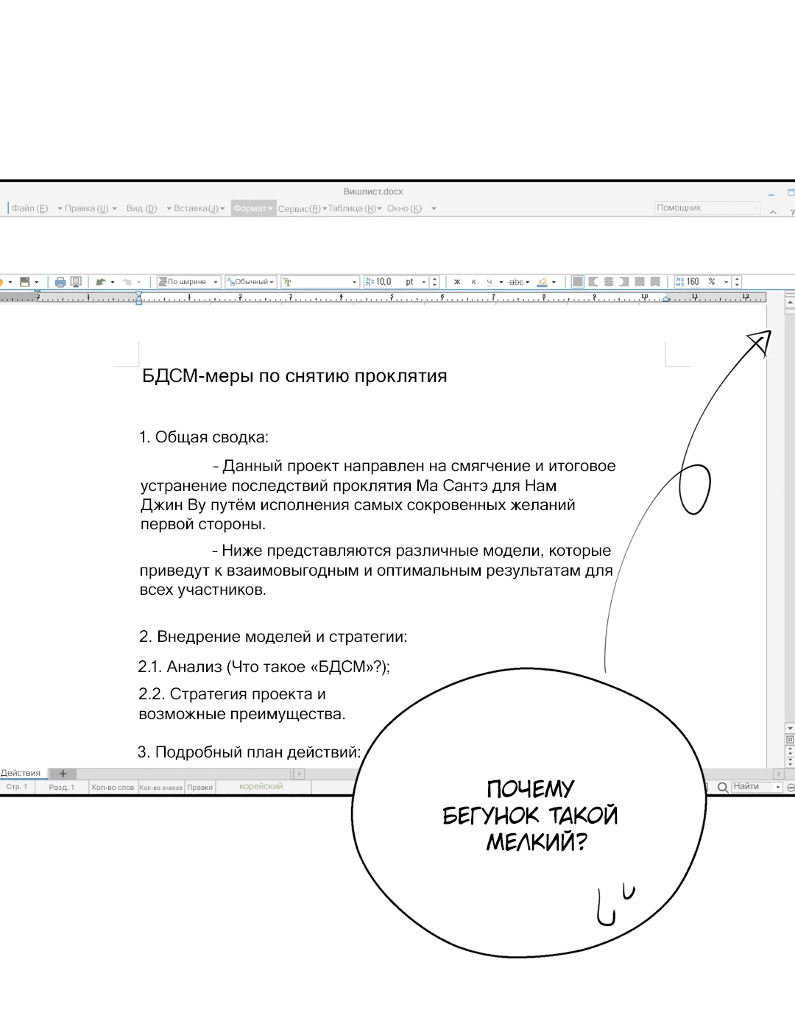
Task: Select right alignment icon
Action: 624,282
